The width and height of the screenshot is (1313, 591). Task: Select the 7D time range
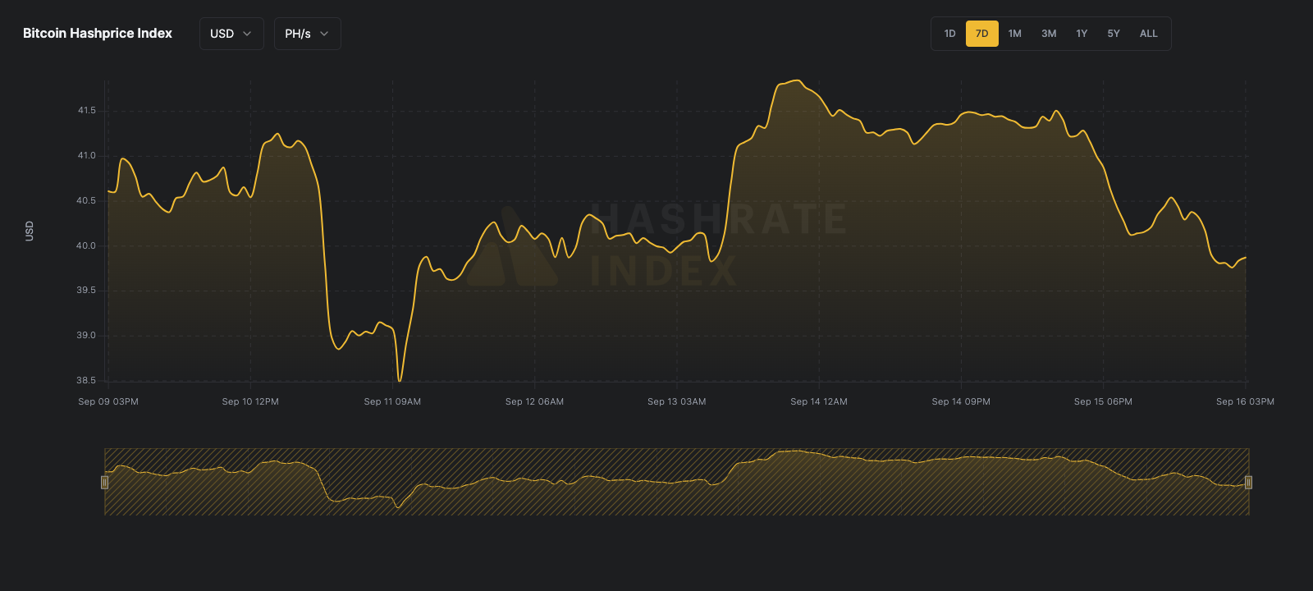[x=981, y=34]
